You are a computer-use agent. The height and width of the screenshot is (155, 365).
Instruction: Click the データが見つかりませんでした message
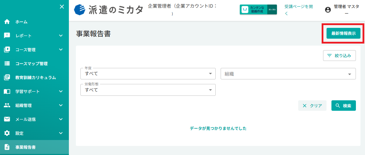point(218,128)
